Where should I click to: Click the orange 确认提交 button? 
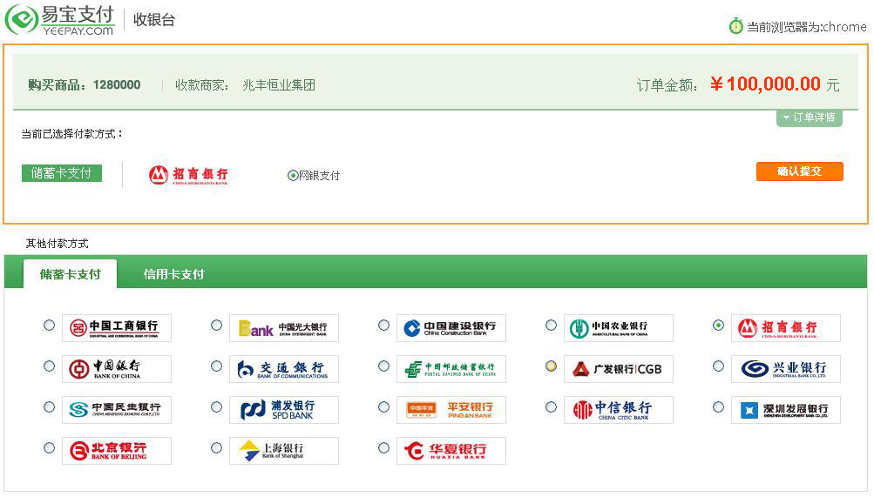click(x=799, y=171)
